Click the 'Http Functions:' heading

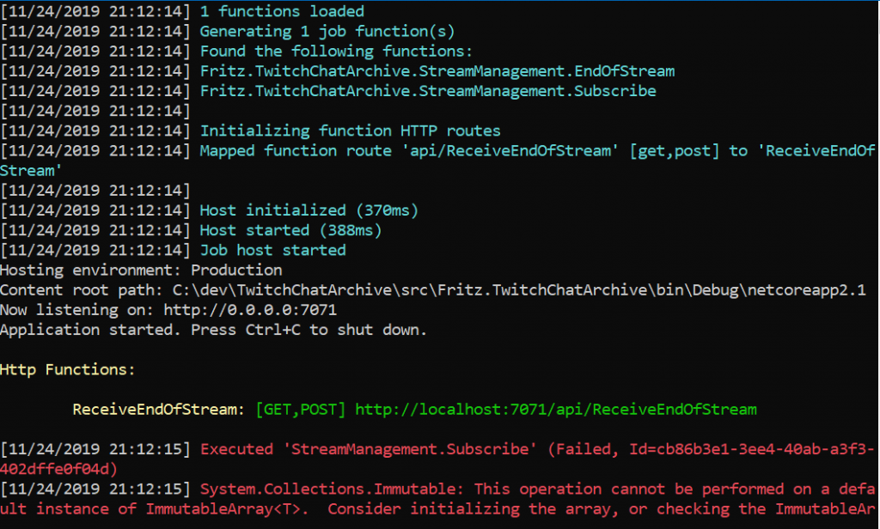[x=67, y=369]
